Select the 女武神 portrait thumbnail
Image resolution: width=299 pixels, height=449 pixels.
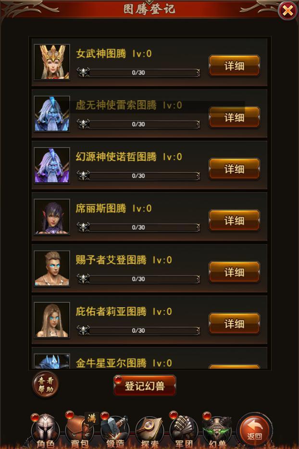click(x=52, y=62)
